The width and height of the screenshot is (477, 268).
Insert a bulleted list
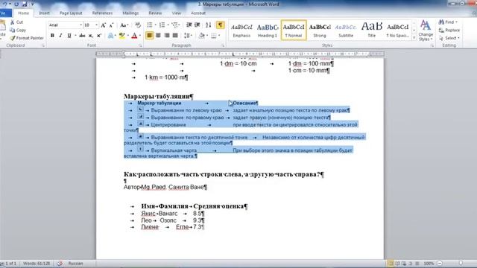(x=150, y=25)
